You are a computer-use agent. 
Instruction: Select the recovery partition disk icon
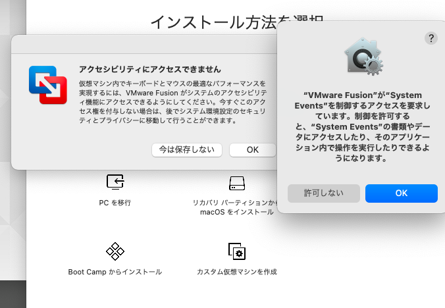(237, 183)
